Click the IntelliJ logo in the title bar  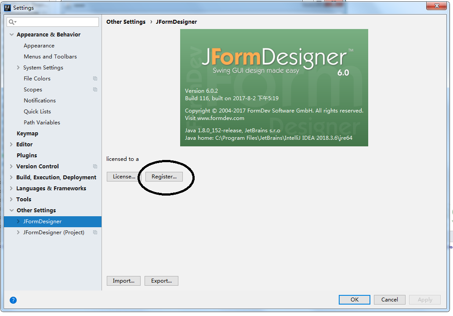click(7, 8)
